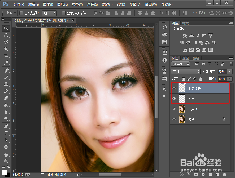Add a Brightness/Contrast adjustment
The image size is (235, 178).
[x=185, y=36]
